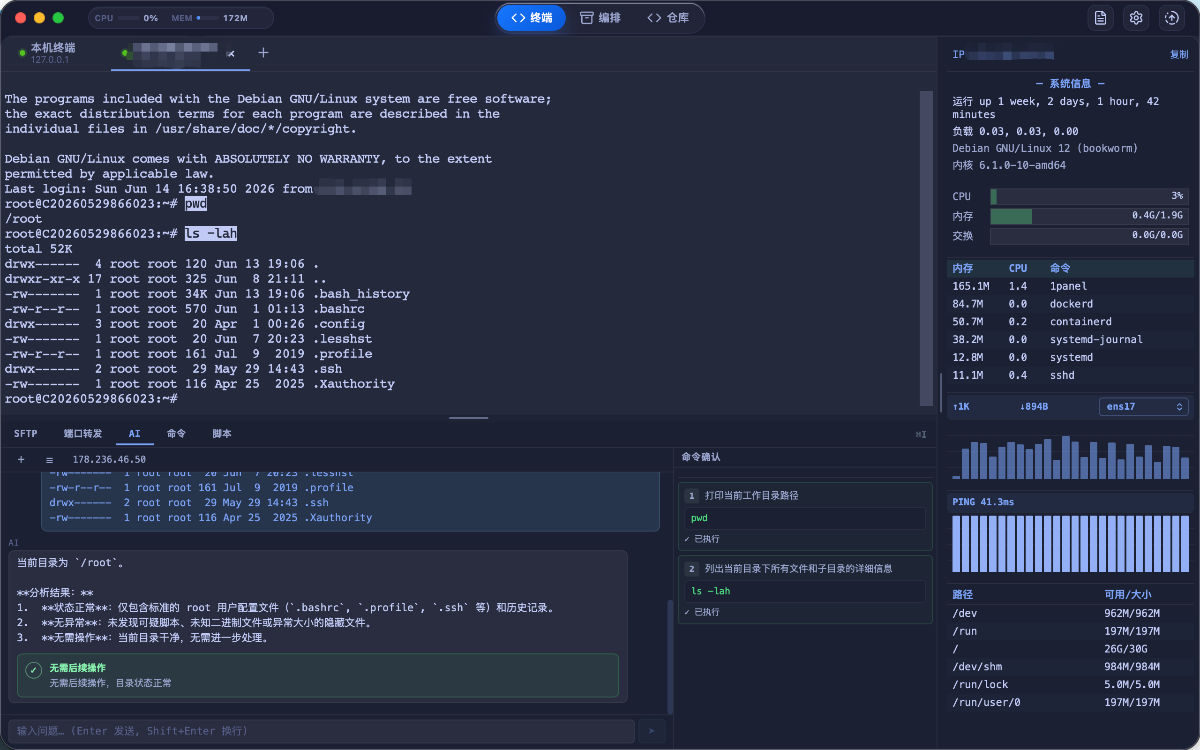
Task: Select the systemd-journal process row
Action: coord(1070,340)
